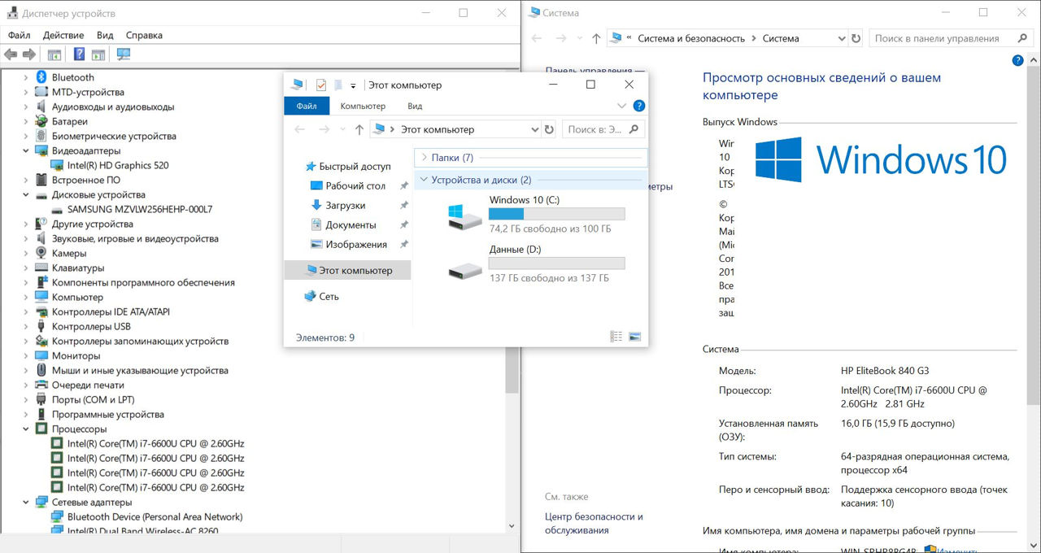The width and height of the screenshot is (1041, 553).
Task: Open the Действие menu in Device Manager
Action: [x=63, y=35]
